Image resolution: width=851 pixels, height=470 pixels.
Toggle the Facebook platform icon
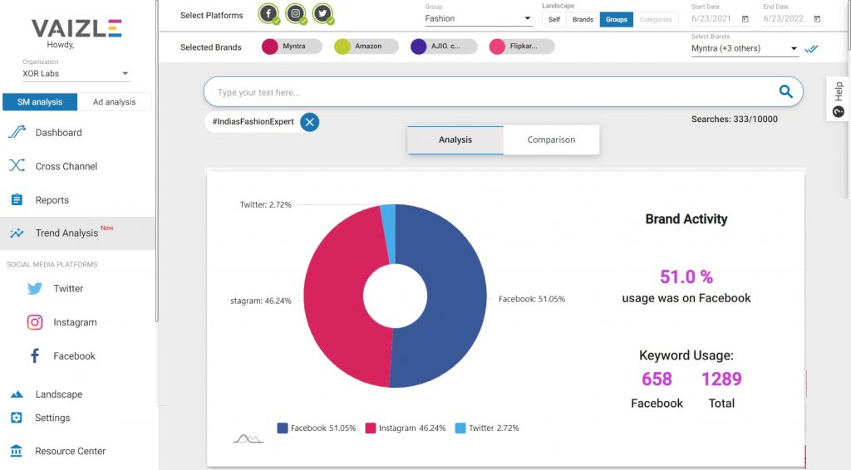coord(268,13)
